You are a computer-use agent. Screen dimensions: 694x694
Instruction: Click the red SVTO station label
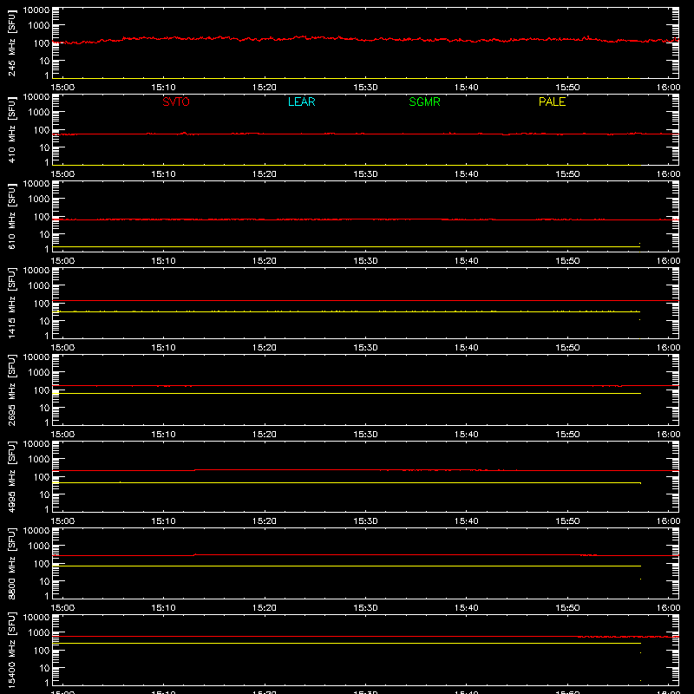pos(176,101)
